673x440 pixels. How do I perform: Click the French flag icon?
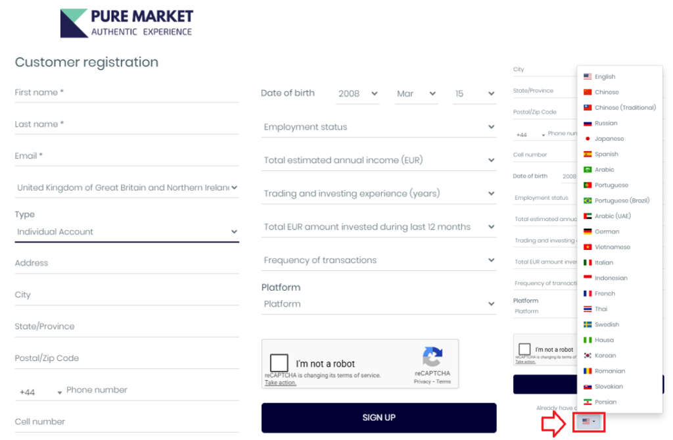(x=588, y=293)
